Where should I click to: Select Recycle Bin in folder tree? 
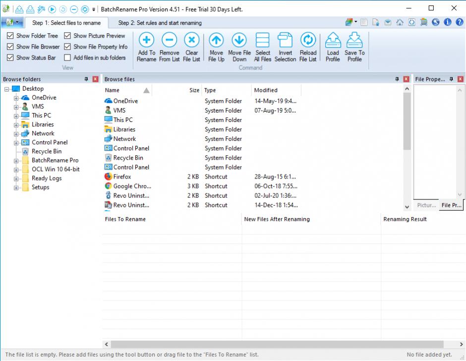coord(47,151)
